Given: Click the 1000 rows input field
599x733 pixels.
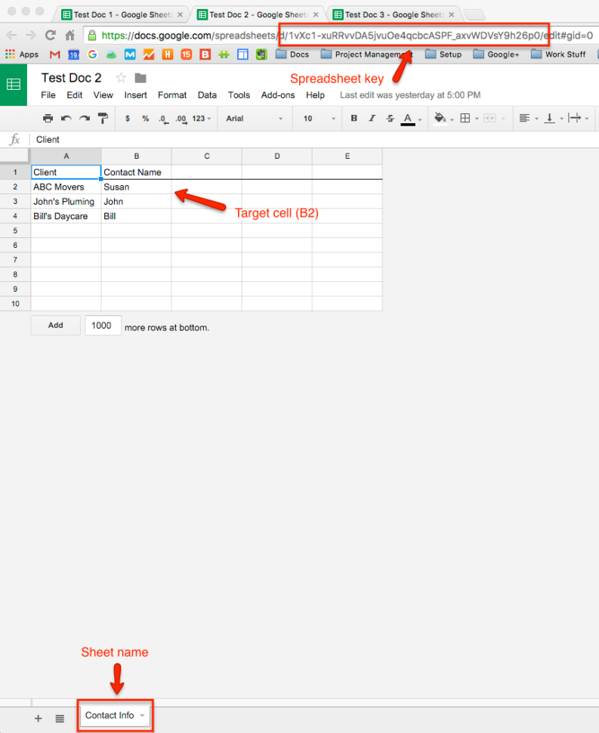Looking at the screenshot, I should [103, 326].
